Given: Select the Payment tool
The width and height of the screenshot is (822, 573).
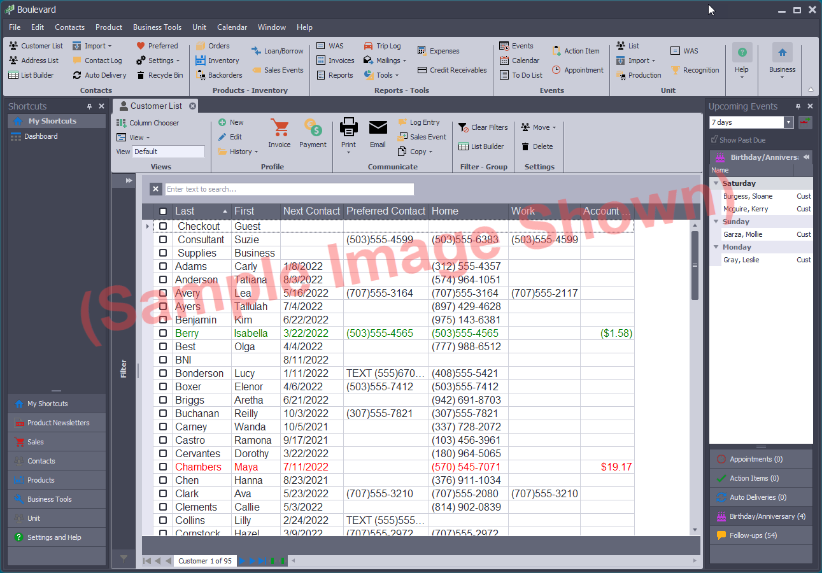Looking at the screenshot, I should [x=313, y=132].
